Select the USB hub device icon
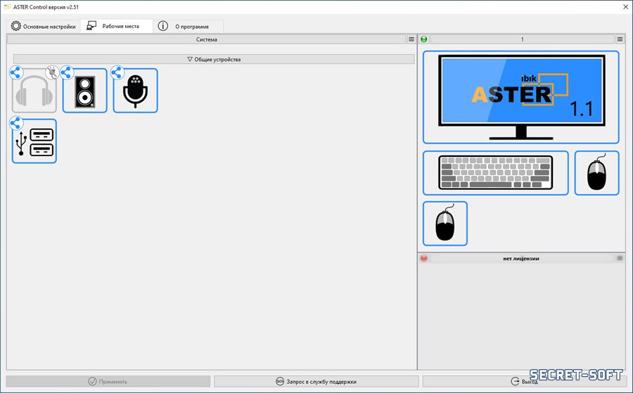This screenshot has height=393, width=633. pos(34,143)
